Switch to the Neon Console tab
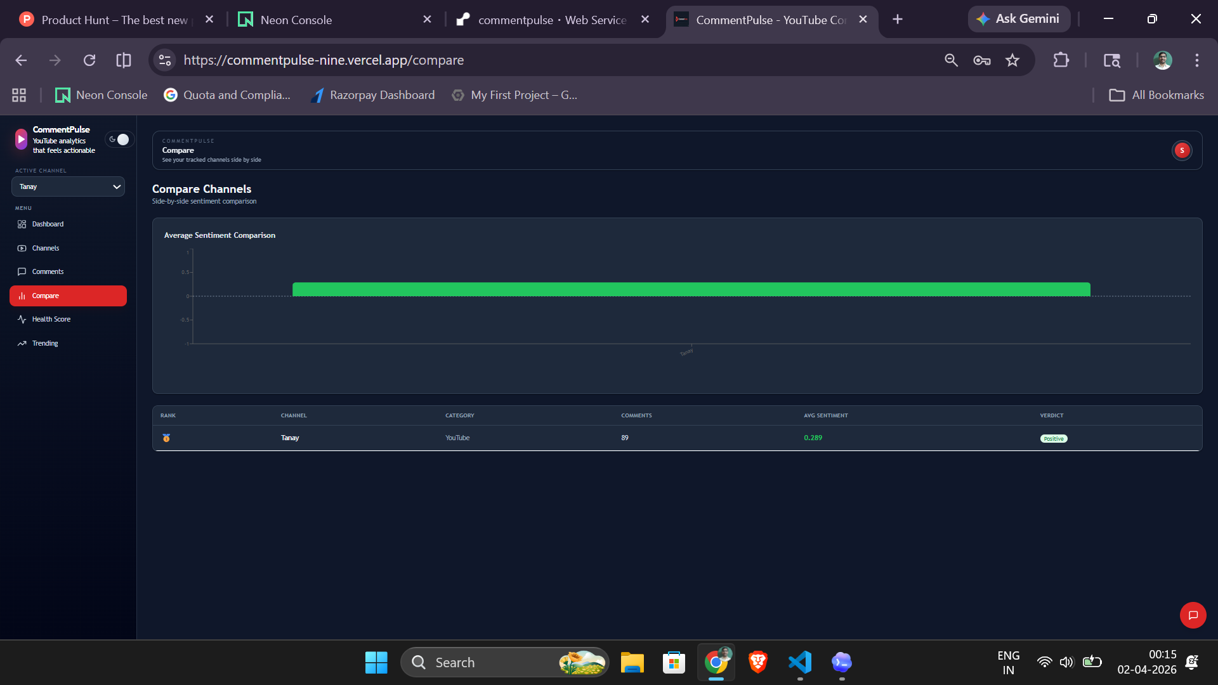1218x685 pixels. (296, 20)
